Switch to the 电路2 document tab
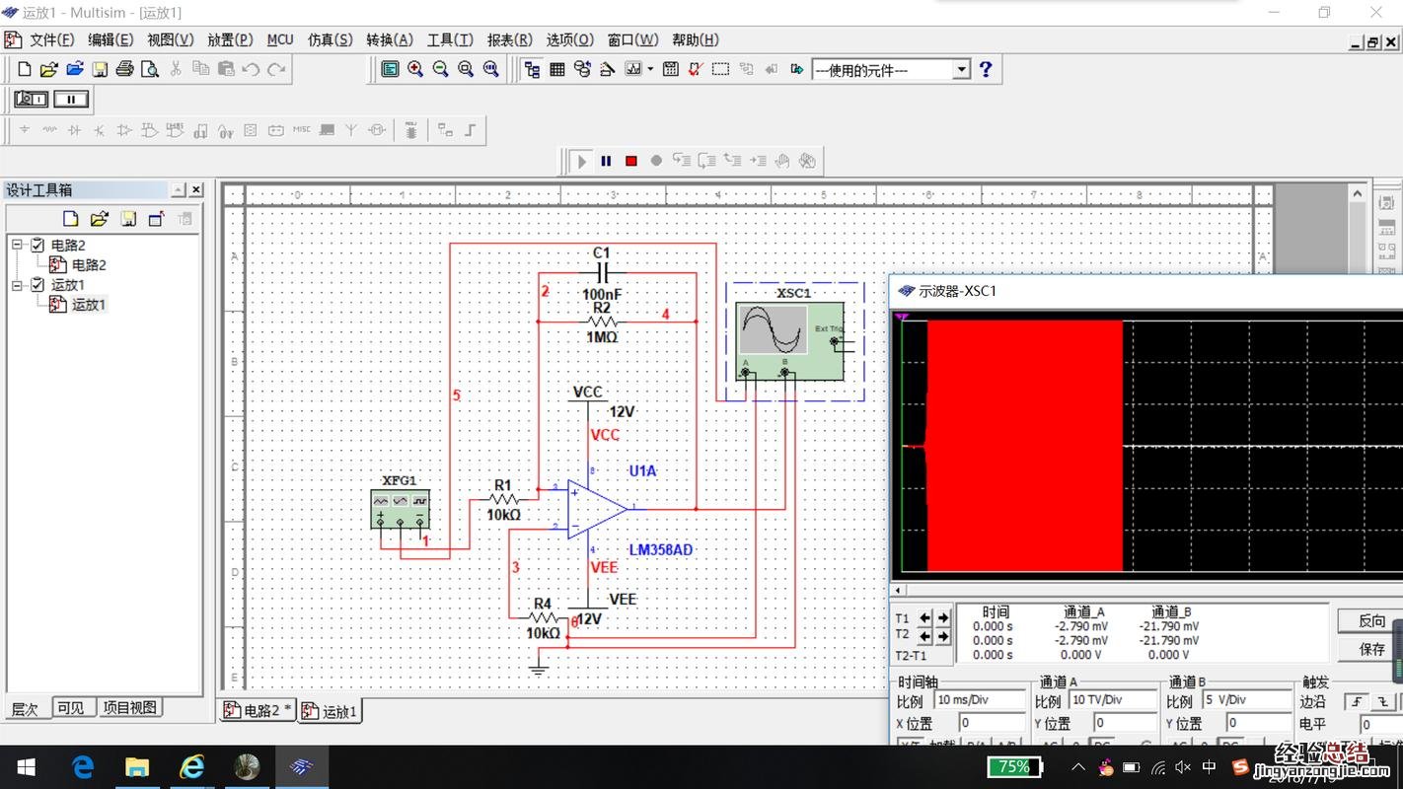 258,711
